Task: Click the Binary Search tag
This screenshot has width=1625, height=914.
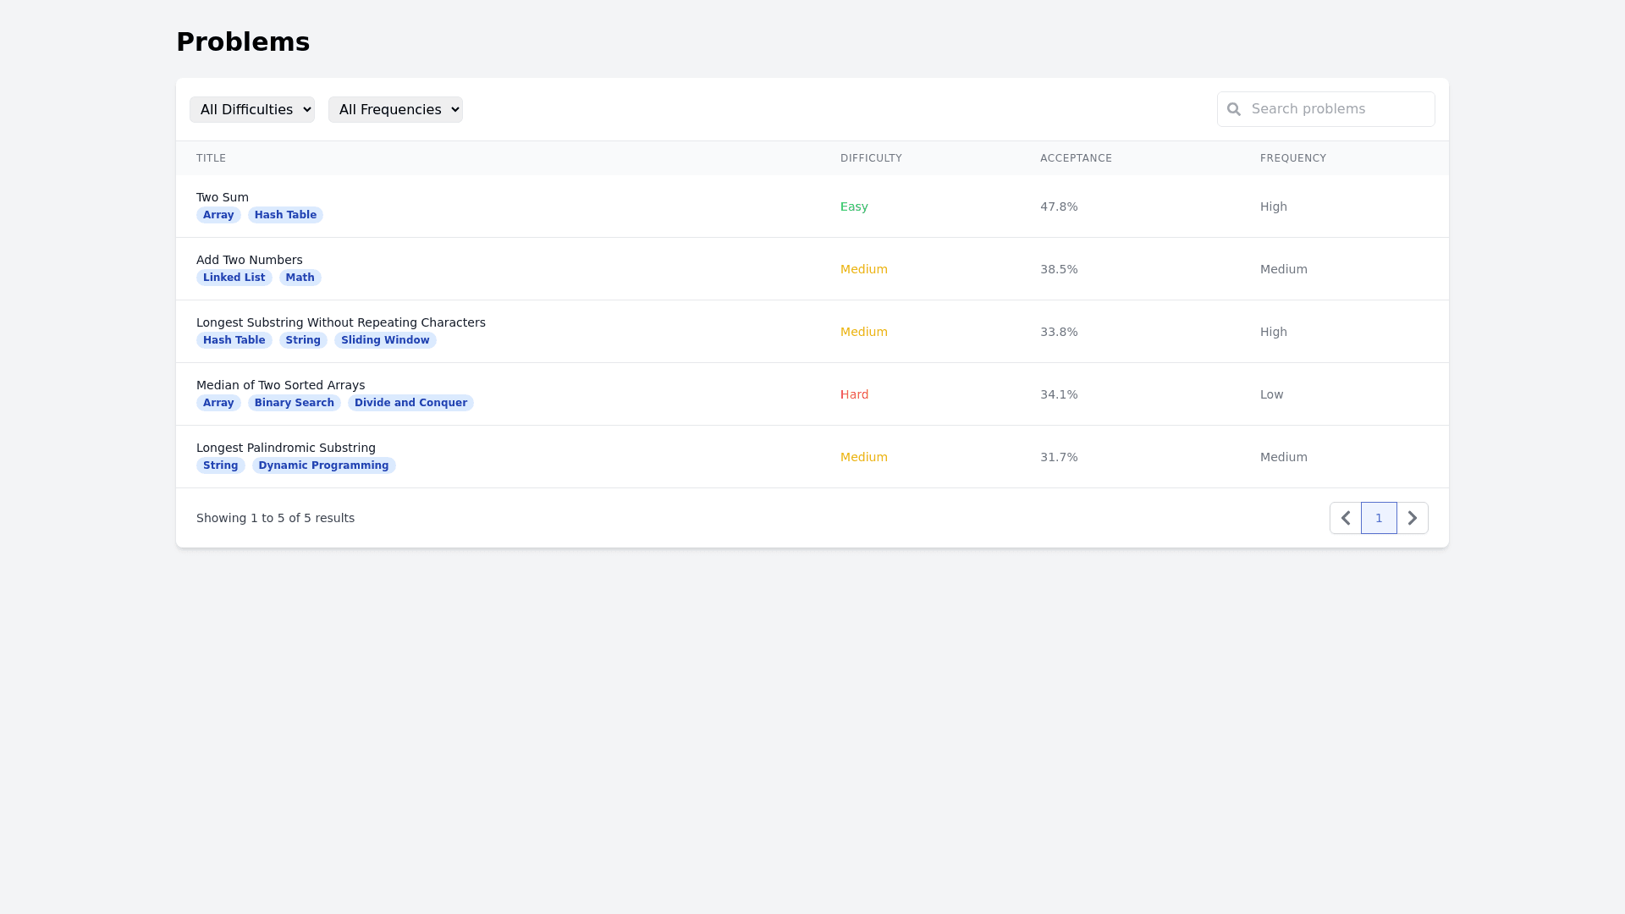Action: pos(294,402)
